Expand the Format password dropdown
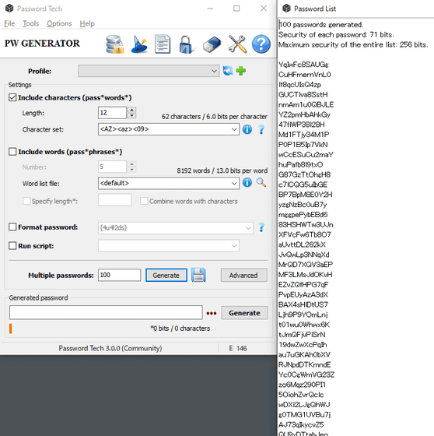Viewport: 434px width, 436px height. [x=248, y=228]
